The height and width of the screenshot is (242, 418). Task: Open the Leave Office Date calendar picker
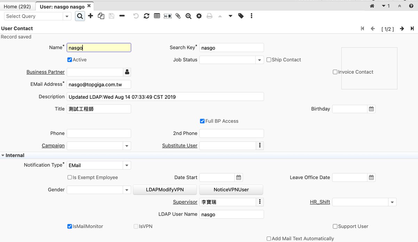click(371, 177)
